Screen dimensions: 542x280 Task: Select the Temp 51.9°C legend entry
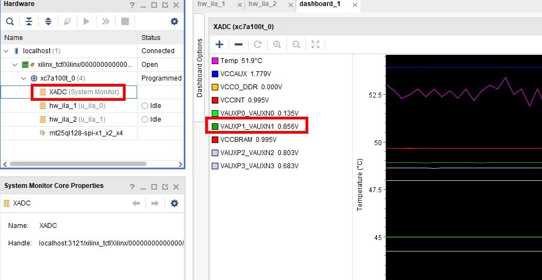(241, 61)
